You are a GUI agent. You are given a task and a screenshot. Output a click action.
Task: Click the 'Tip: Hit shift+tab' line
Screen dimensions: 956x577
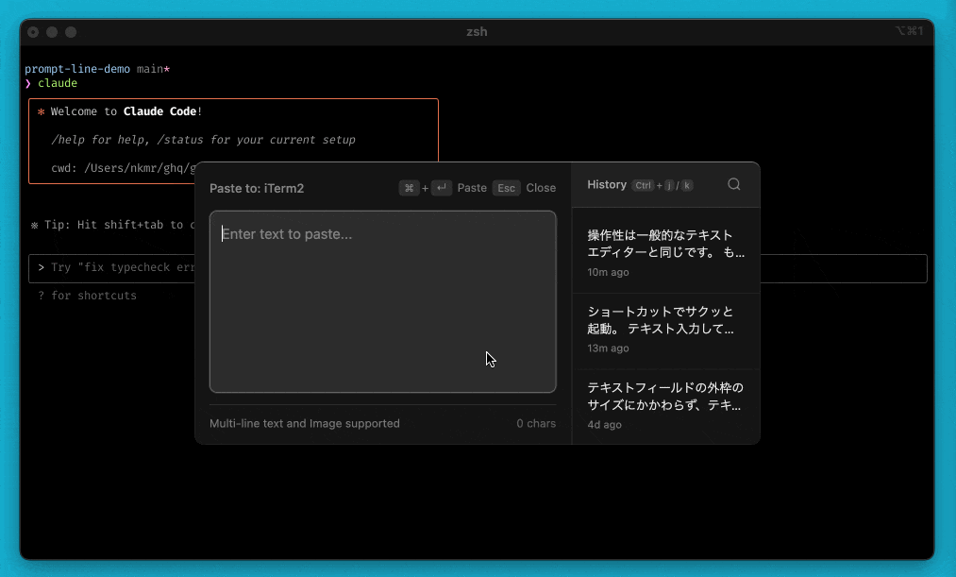click(113, 225)
